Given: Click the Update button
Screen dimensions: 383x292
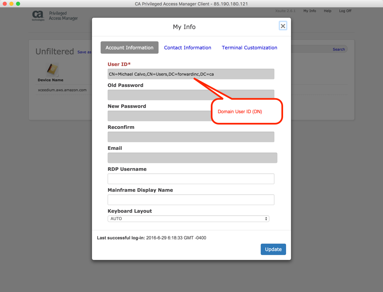Looking at the screenshot, I should coord(273,249).
